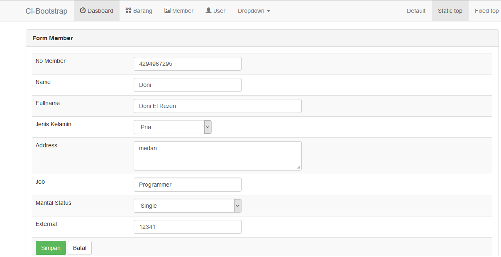Click the Barang gift icon
Image resolution: width=501 pixels, height=257 pixels.
pos(129,11)
